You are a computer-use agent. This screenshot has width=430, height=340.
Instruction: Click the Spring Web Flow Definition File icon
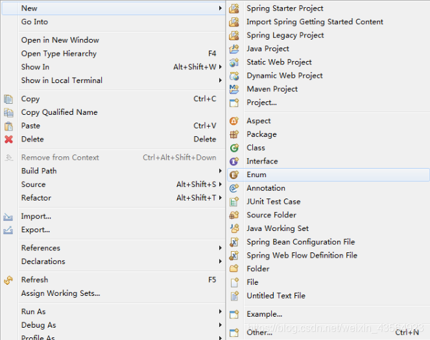click(234, 256)
